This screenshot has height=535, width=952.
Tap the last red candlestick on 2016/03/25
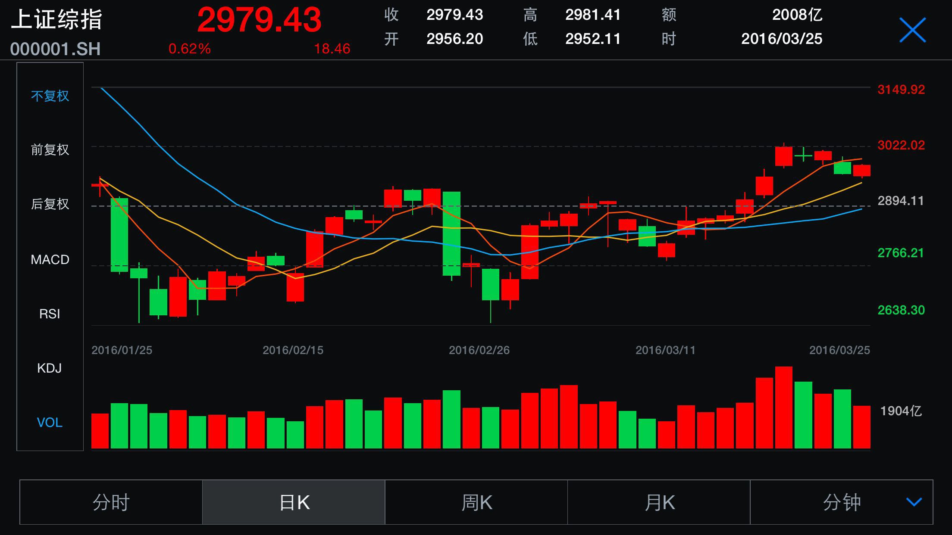tap(861, 170)
